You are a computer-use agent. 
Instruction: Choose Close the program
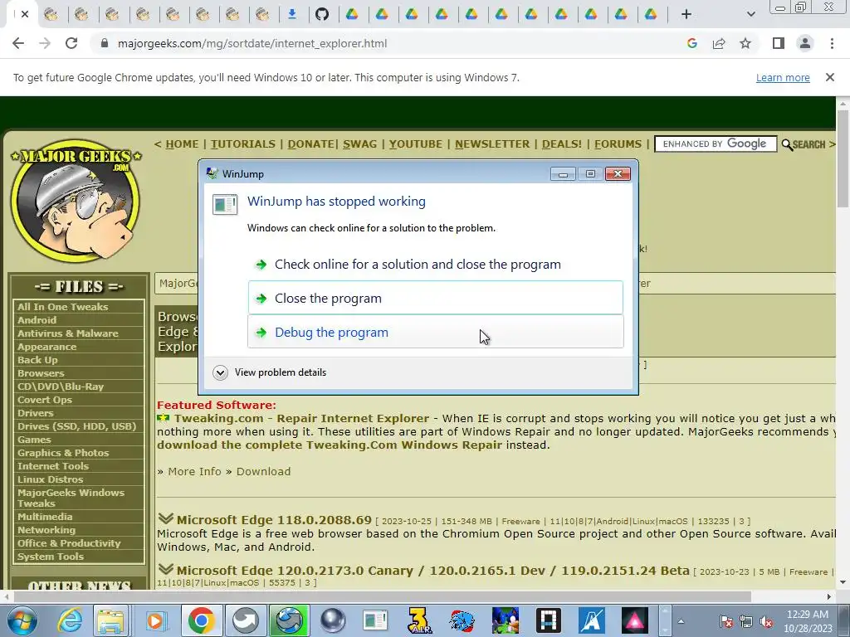[x=435, y=298]
